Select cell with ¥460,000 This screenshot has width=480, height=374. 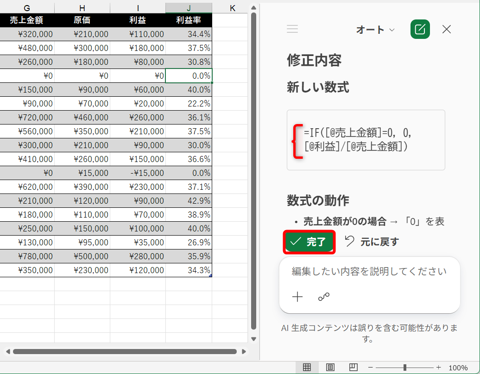point(82,118)
